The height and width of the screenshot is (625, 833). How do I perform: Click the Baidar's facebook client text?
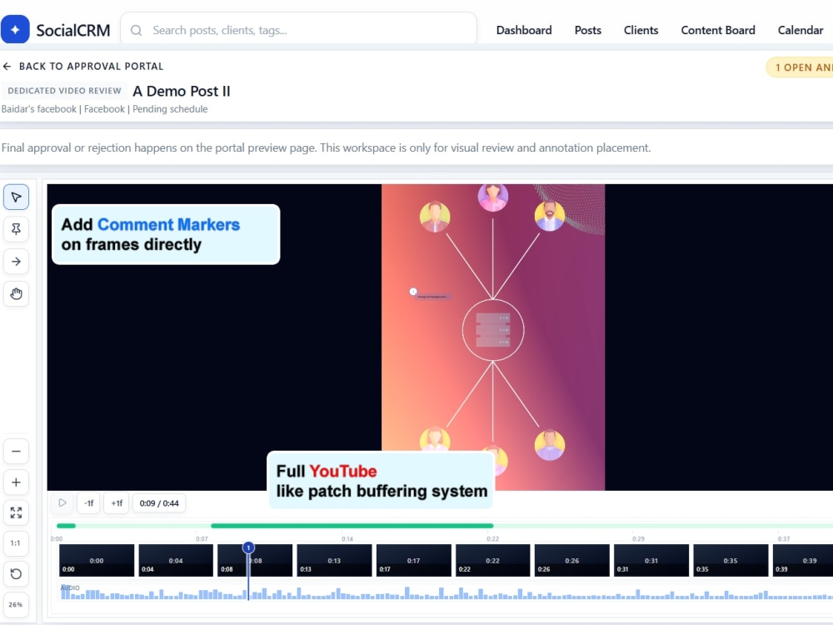point(39,109)
